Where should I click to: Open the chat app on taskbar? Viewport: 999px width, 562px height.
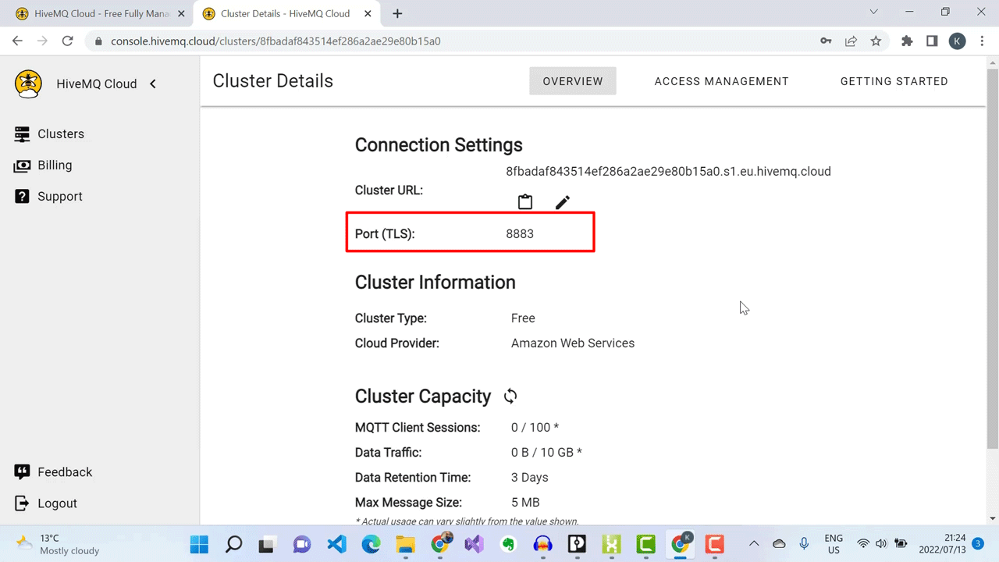(x=302, y=544)
